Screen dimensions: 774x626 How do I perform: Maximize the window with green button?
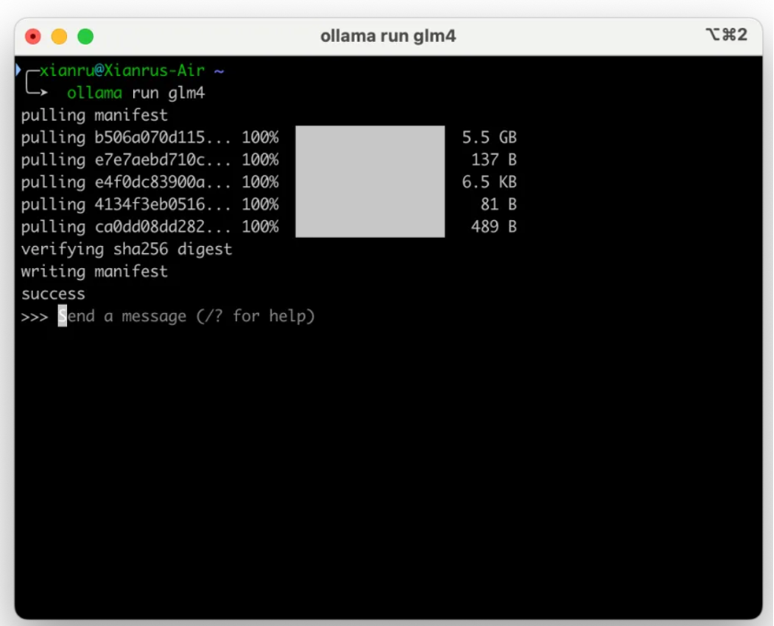pyautogui.click(x=86, y=37)
